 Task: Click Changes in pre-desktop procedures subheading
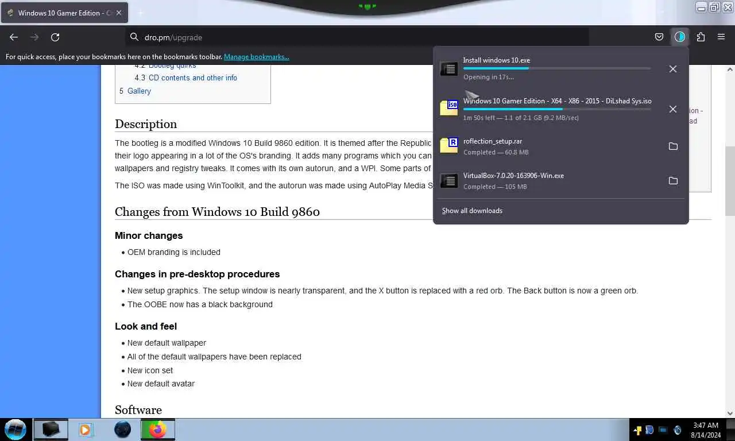pos(198,274)
